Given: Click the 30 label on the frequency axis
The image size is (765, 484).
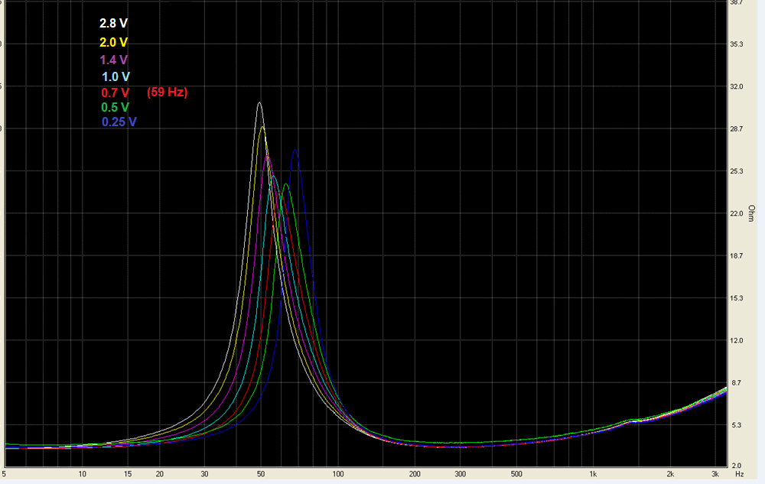Looking at the screenshot, I should [204, 474].
